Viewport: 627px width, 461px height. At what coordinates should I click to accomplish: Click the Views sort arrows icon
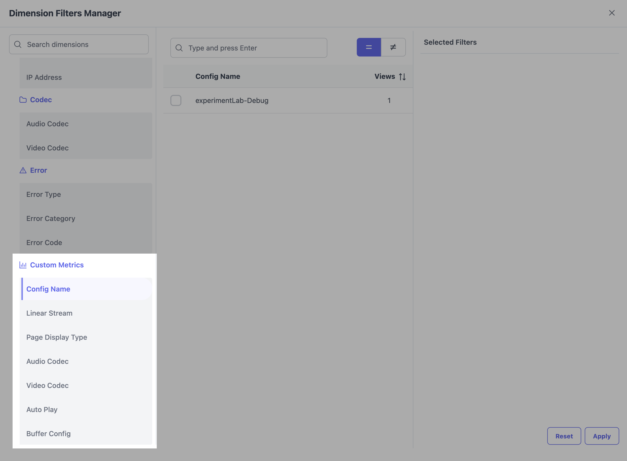(x=402, y=77)
